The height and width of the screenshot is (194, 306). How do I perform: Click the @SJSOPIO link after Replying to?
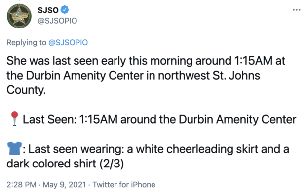pos(68,42)
